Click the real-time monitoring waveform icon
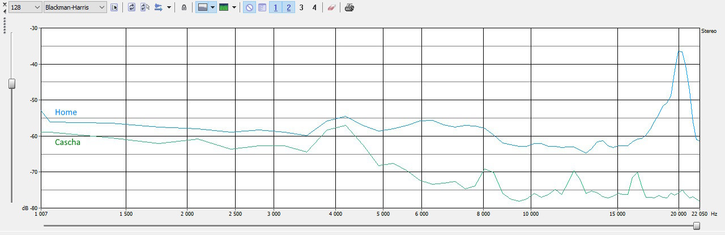 coord(159,7)
